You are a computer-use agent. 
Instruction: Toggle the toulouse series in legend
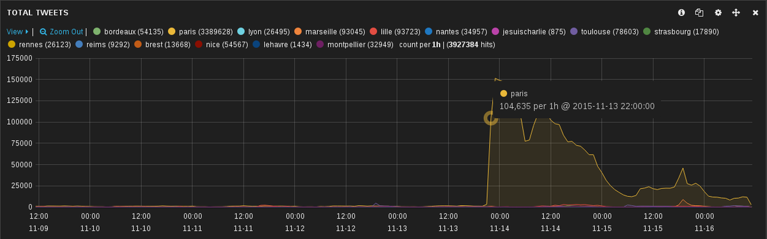pos(604,31)
